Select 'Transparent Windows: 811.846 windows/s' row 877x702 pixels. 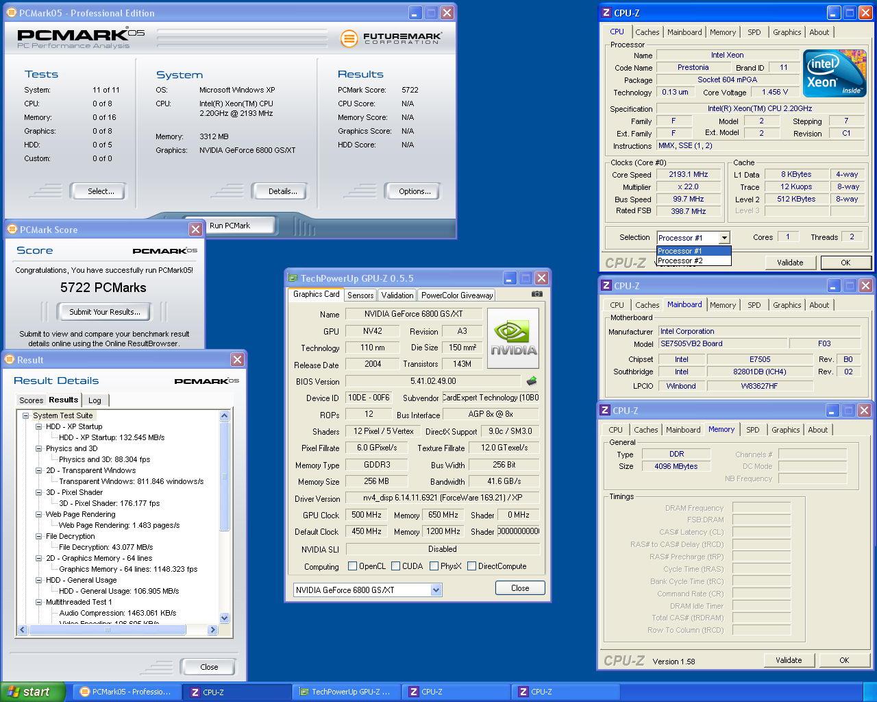click(x=131, y=481)
